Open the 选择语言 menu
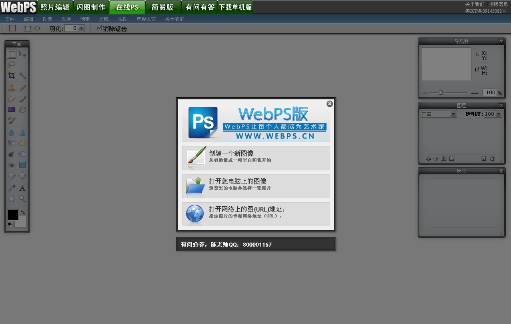Viewport: 511px width, 324px height. click(x=146, y=19)
